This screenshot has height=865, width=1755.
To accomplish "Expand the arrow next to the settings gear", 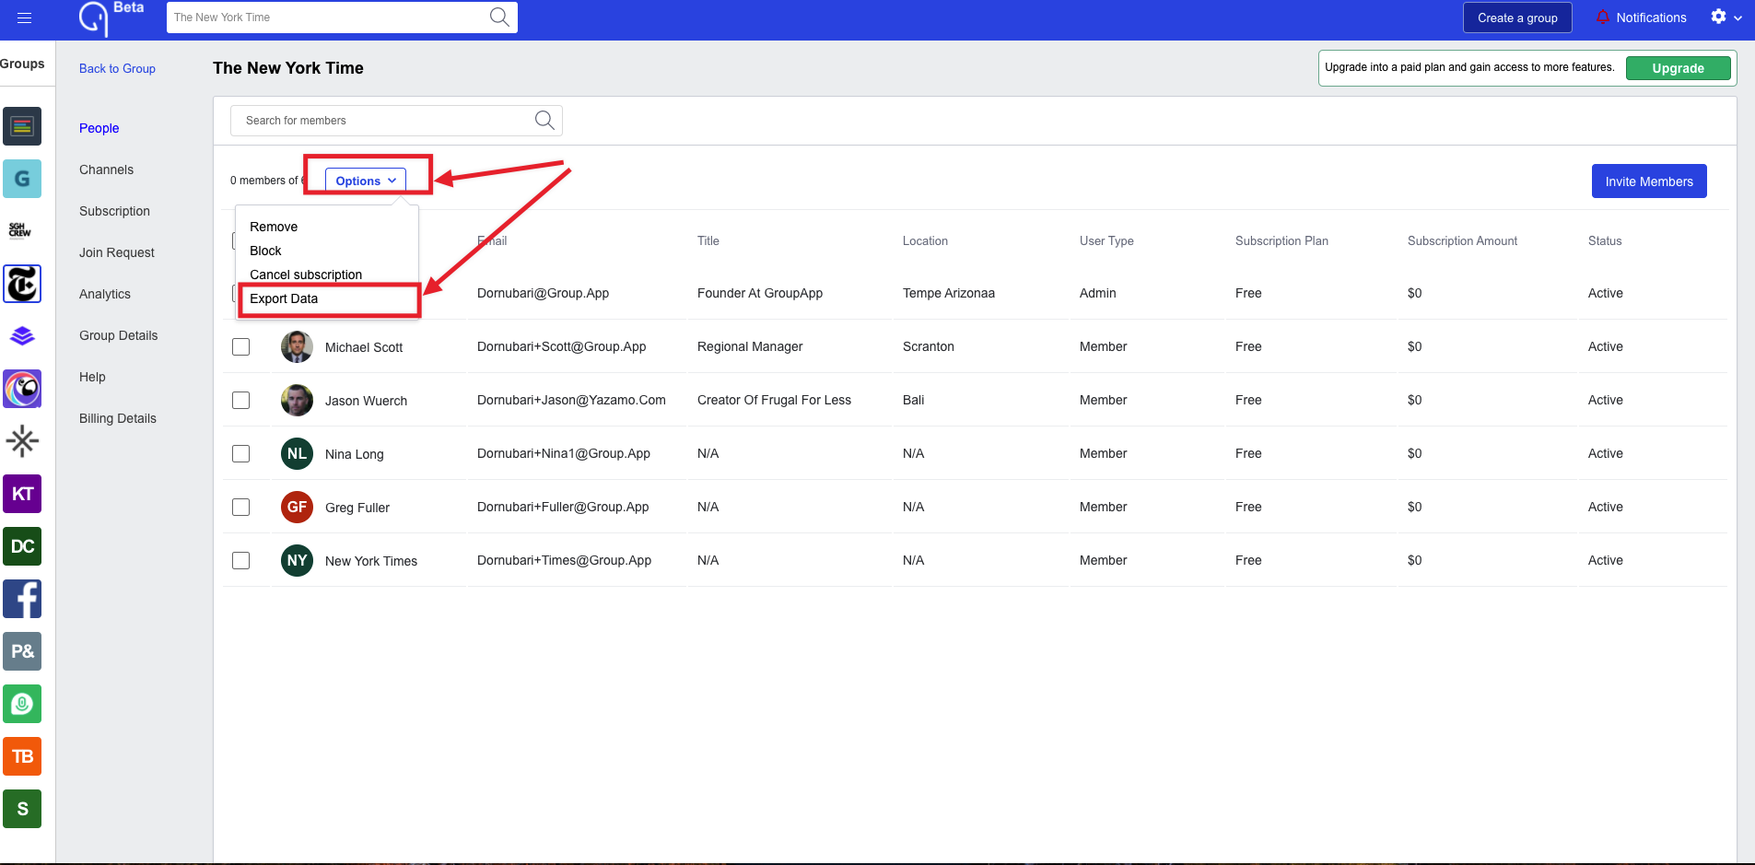I will point(1737,18).
